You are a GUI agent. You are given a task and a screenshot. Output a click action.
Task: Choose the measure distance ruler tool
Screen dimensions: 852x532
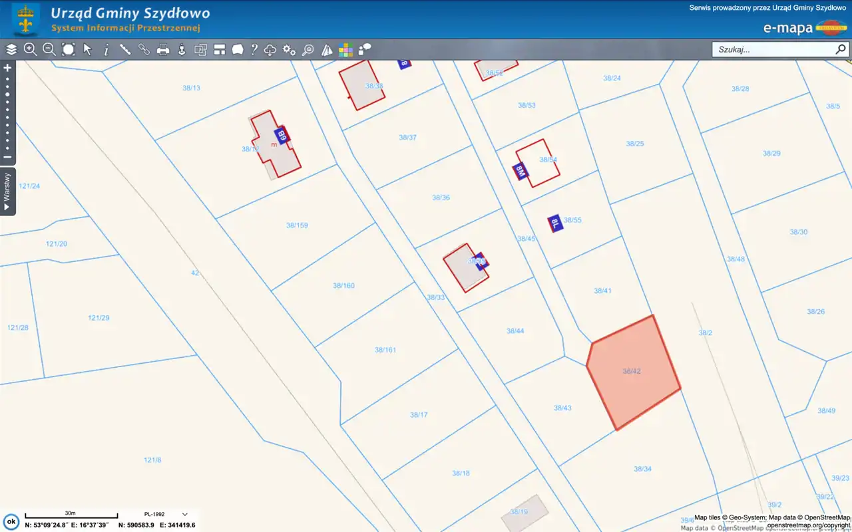(124, 49)
